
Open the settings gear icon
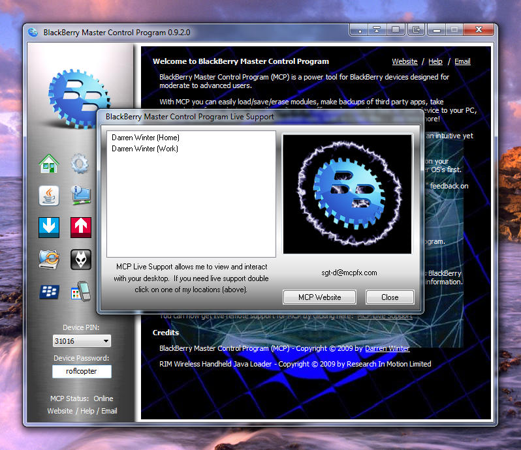click(x=80, y=163)
